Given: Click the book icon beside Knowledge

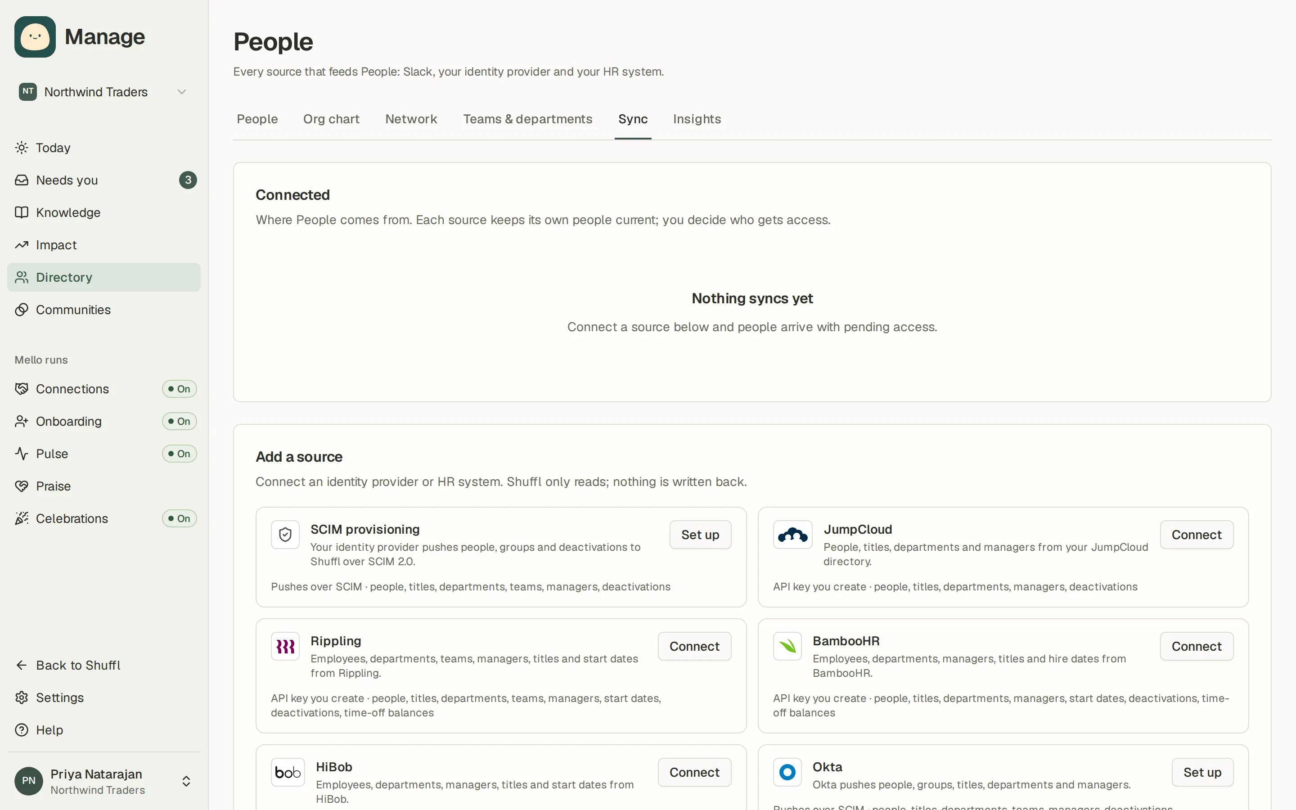Looking at the screenshot, I should 22,213.
